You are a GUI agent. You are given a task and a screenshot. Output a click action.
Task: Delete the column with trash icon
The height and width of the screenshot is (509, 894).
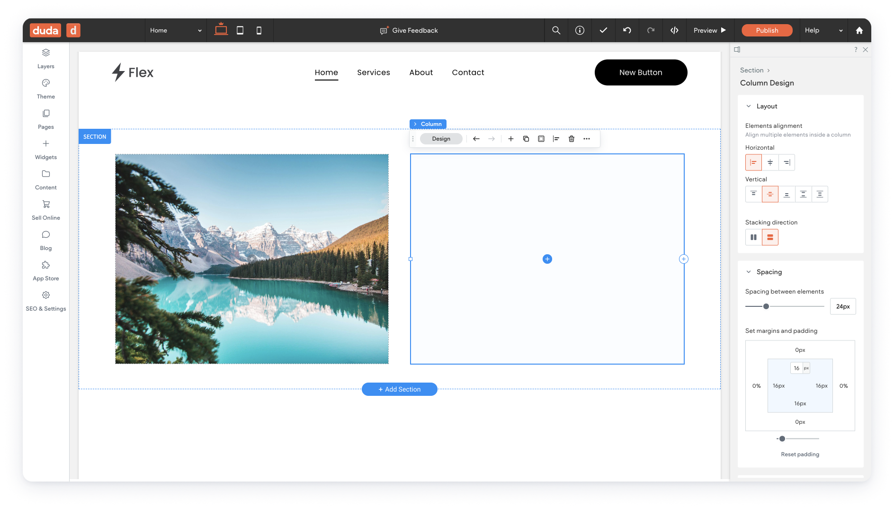[572, 139]
